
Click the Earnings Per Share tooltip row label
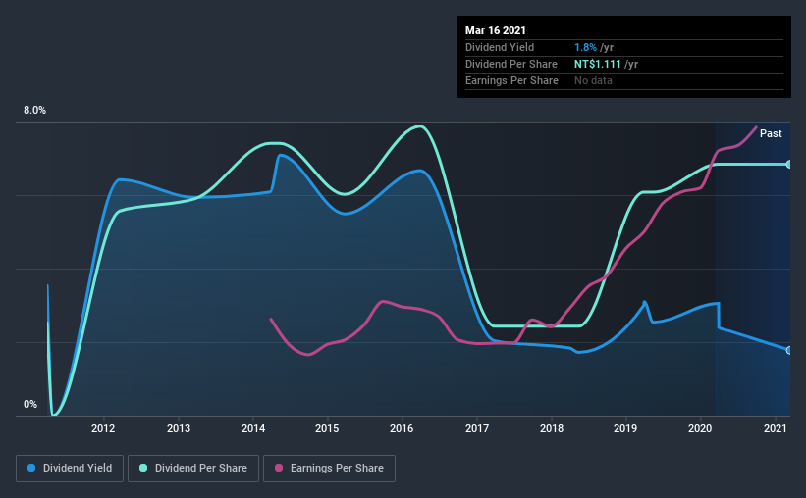tap(511, 80)
